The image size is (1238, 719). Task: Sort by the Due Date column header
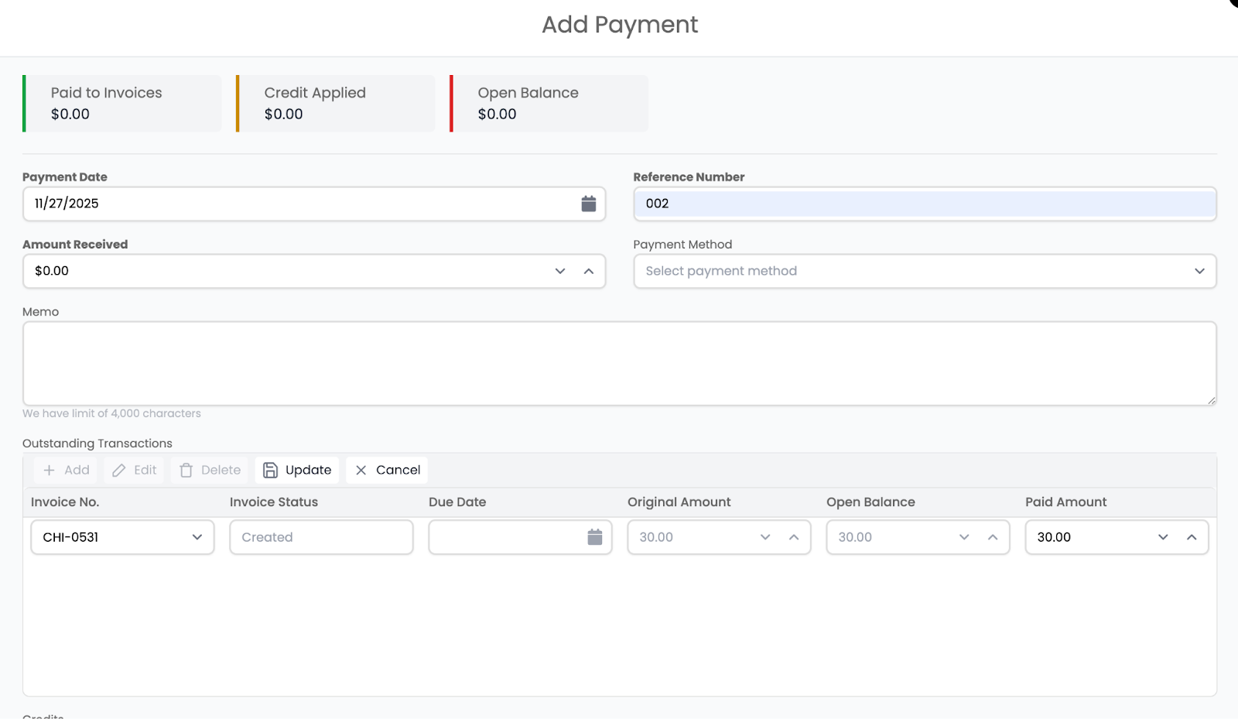(457, 502)
